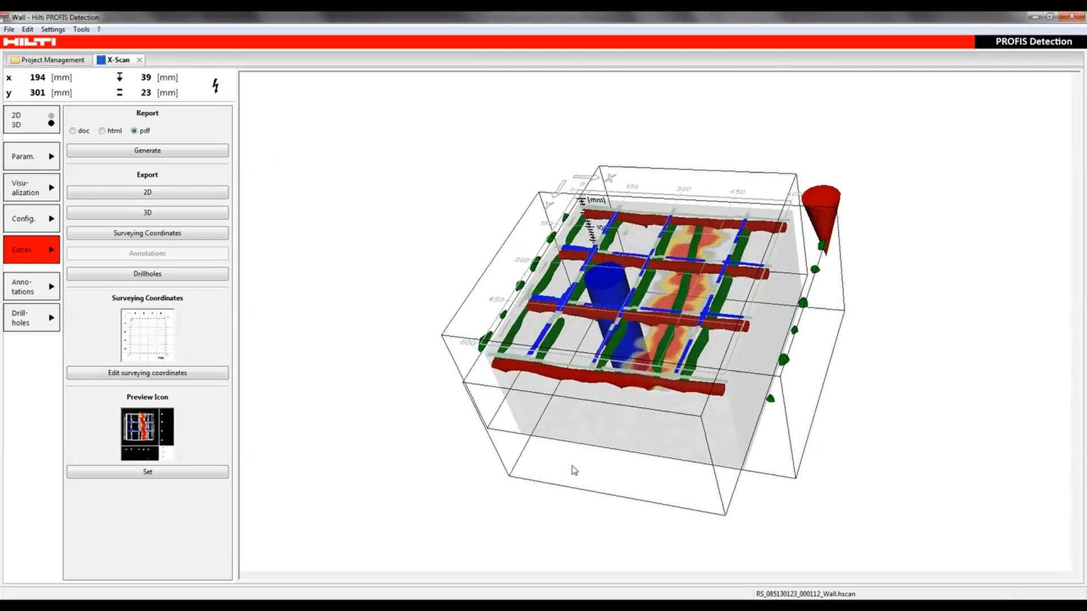This screenshot has width=1087, height=611.
Task: Select the html report format
Action: point(102,131)
